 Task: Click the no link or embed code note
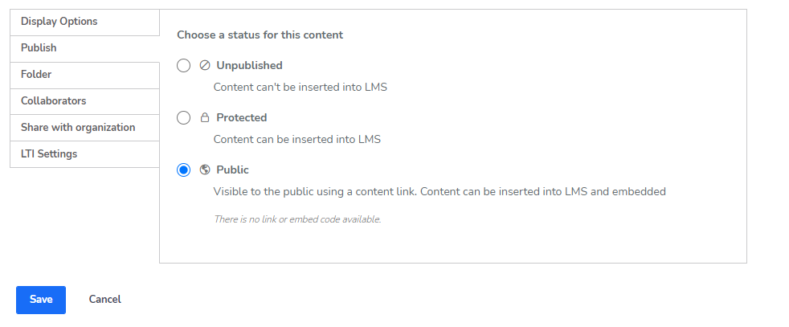(297, 219)
